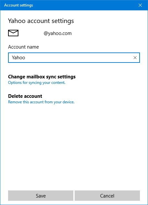Focus the Account name text box
Viewport: 148px width, 205px height.
tap(74, 58)
